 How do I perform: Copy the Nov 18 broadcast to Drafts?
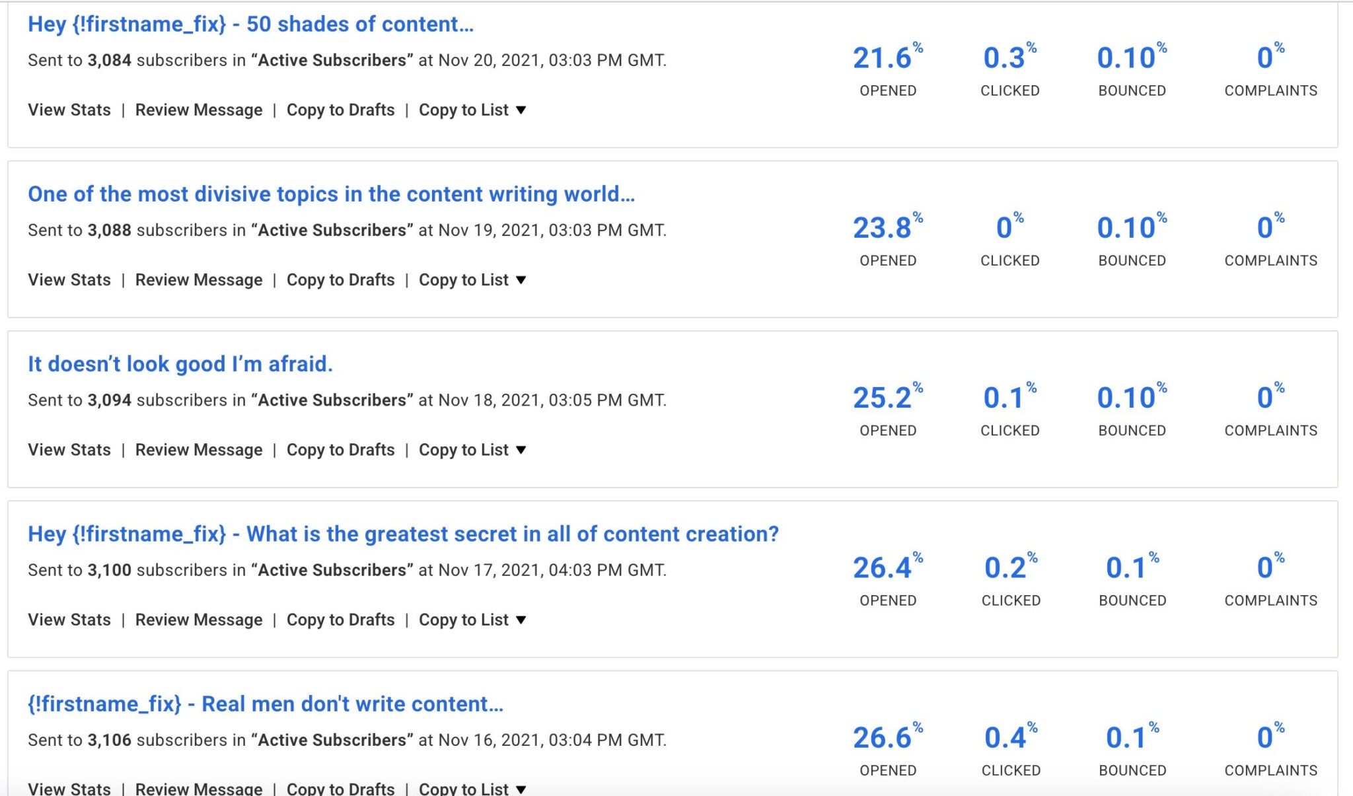340,449
